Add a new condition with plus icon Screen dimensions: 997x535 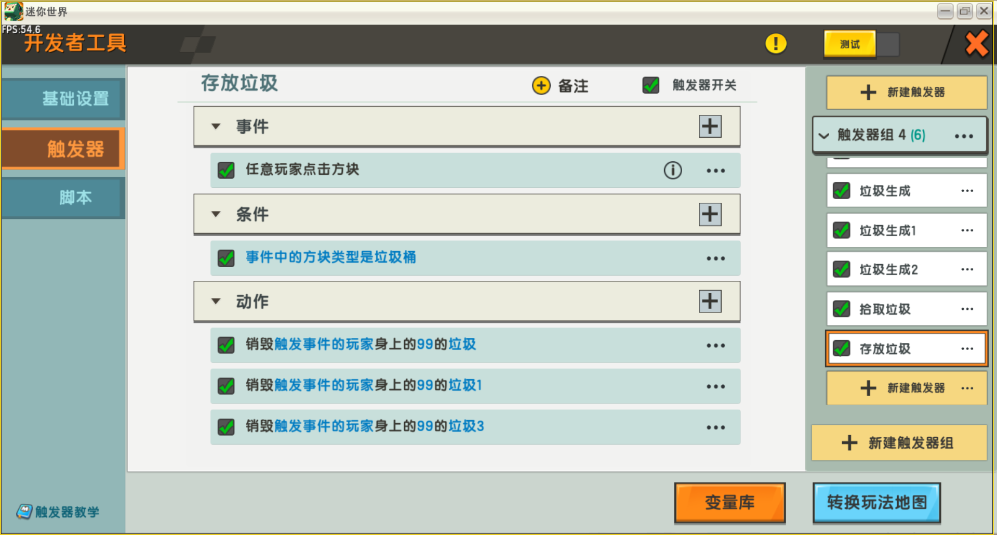[x=710, y=214]
